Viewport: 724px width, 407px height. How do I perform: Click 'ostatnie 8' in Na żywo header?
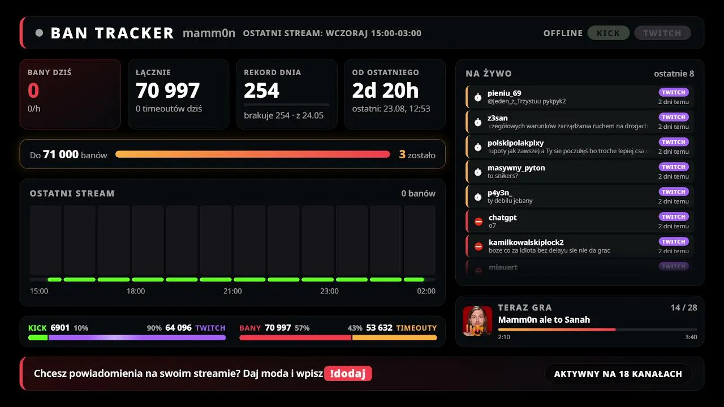coord(674,73)
